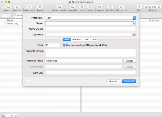Click the Annulla button
Screen dimensions: 162x118
coord(113,81)
